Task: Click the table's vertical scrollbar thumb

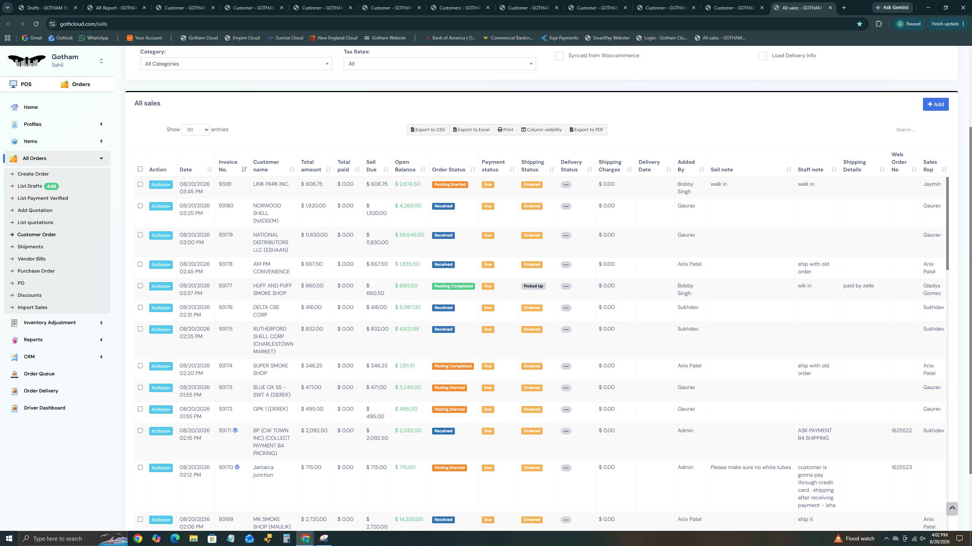Action: pyautogui.click(x=947, y=224)
